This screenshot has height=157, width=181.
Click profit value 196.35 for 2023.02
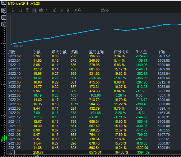(95, 56)
